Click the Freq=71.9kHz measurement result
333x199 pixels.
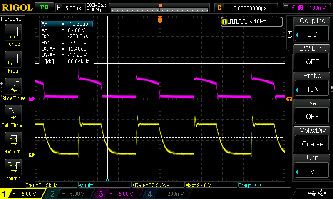click(51, 185)
